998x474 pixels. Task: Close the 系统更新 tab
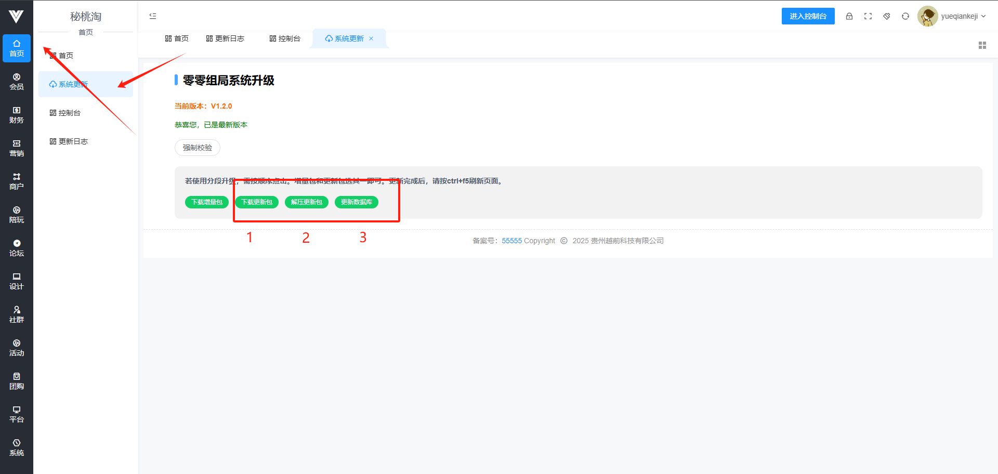[371, 38]
